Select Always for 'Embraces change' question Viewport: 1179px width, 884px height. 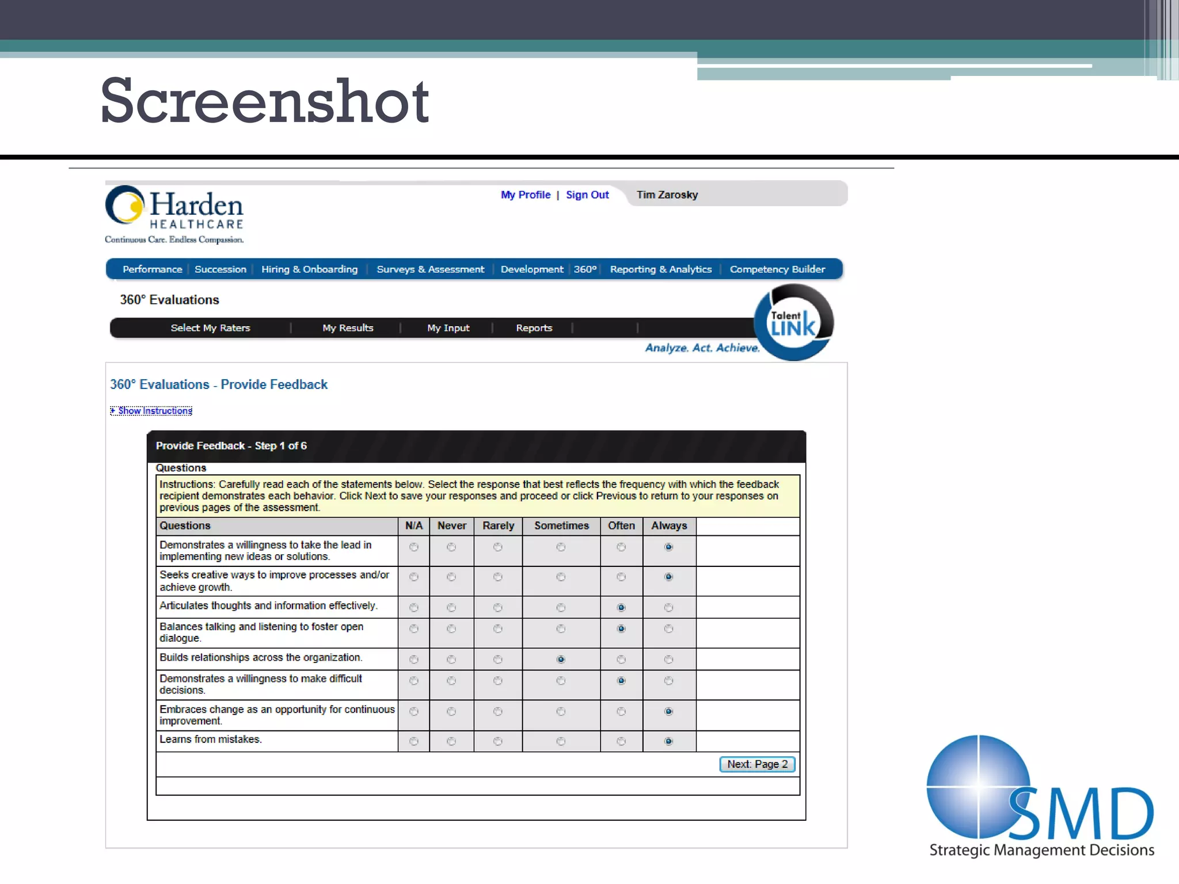coord(668,712)
